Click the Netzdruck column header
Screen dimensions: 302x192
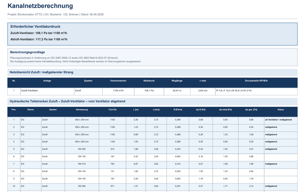tap(149, 81)
